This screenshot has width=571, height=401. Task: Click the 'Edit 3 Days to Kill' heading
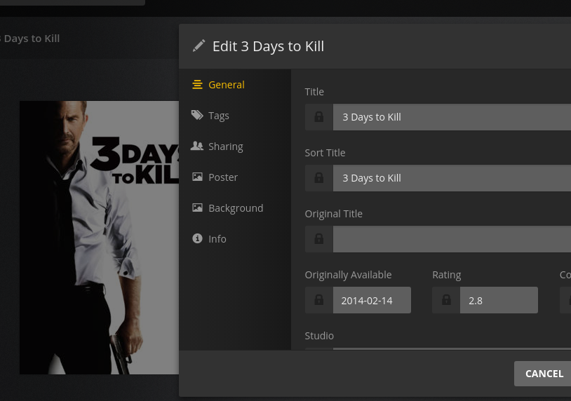(268, 46)
